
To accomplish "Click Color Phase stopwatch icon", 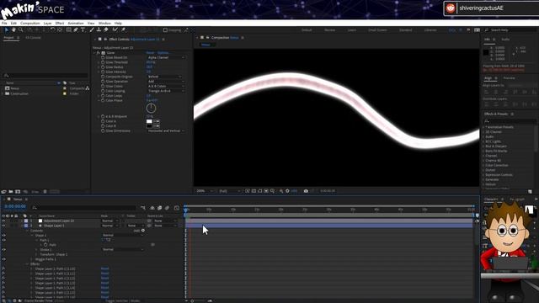I will 103,100.
